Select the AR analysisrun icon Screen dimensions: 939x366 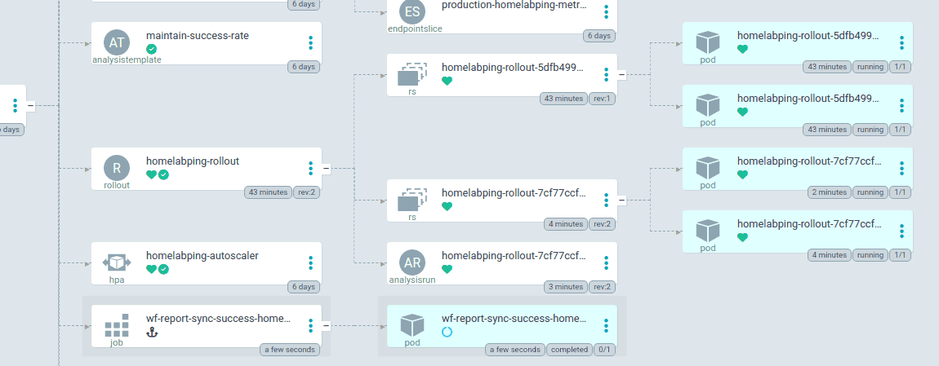pos(412,262)
